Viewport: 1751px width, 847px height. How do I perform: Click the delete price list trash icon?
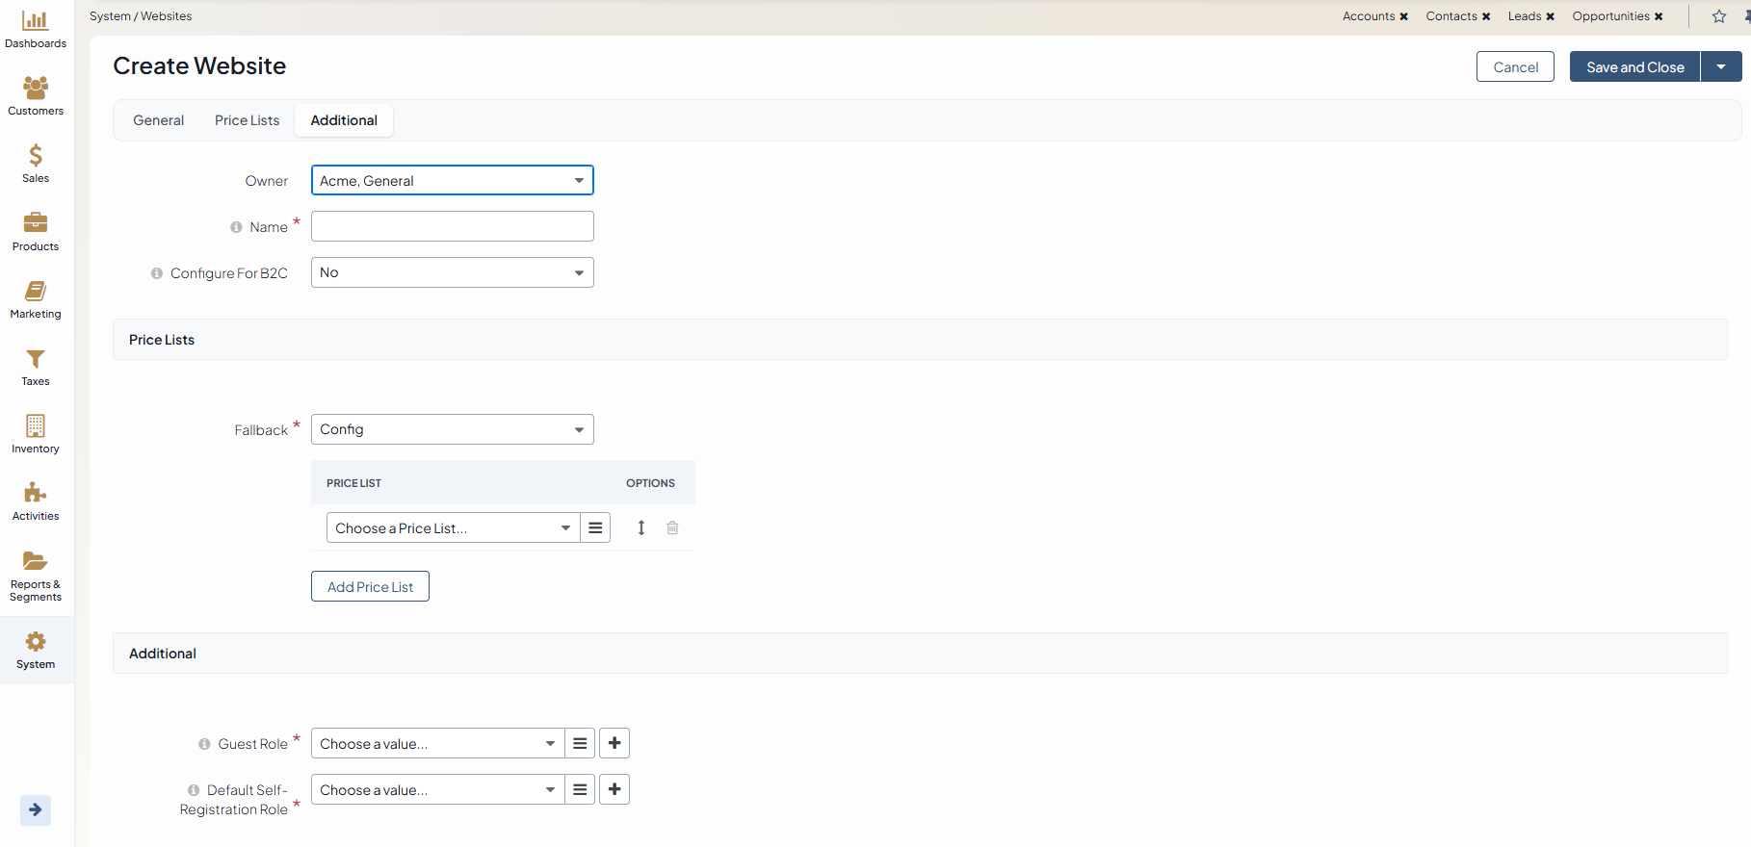(x=672, y=527)
